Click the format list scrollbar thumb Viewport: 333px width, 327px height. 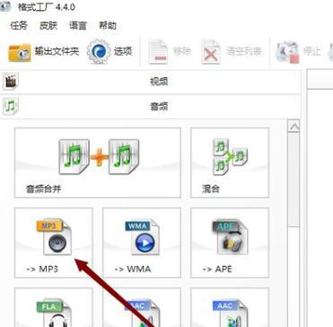294,180
